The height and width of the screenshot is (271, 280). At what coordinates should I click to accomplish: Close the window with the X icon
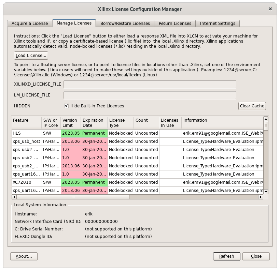tap(270, 9)
